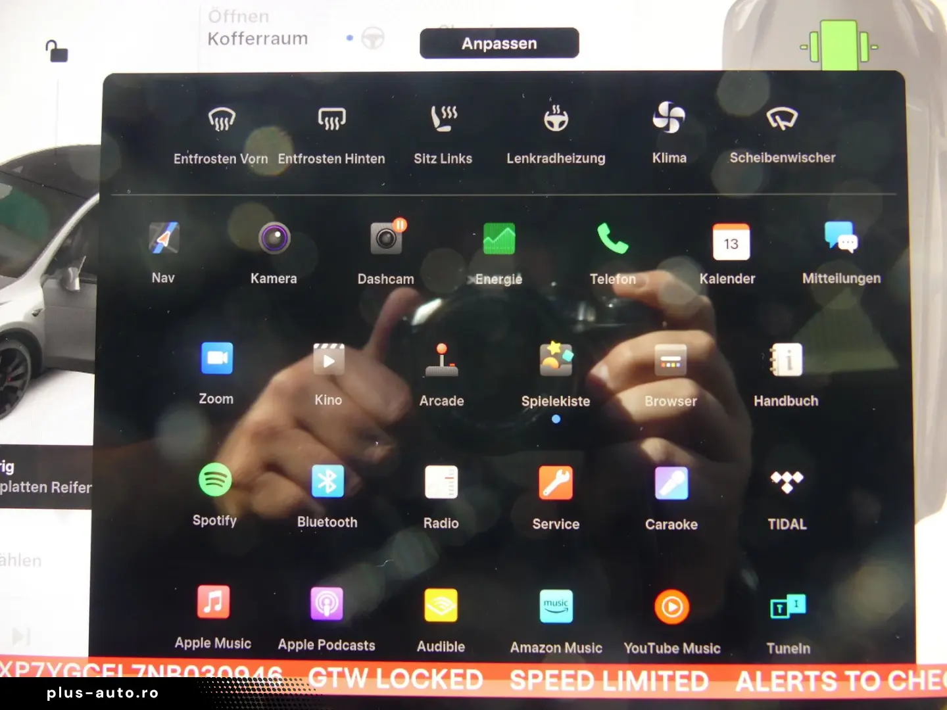Screen dimensions: 947x710
Task: Open Mitteilungen messages app
Action: tap(841, 237)
